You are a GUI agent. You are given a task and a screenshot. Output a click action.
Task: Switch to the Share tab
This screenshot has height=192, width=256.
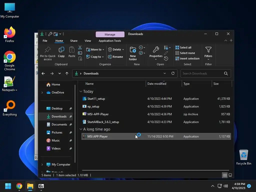tap(74, 41)
